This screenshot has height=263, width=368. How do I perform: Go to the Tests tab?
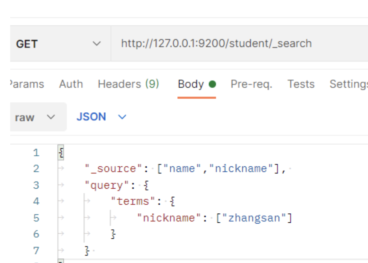click(301, 84)
